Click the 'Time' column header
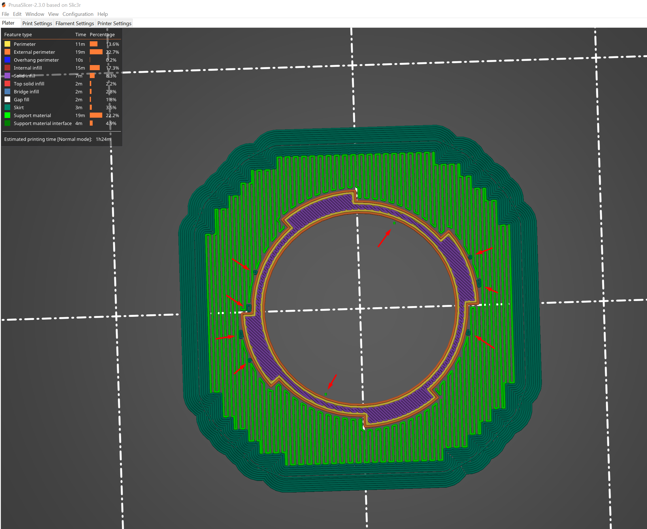 click(x=80, y=35)
